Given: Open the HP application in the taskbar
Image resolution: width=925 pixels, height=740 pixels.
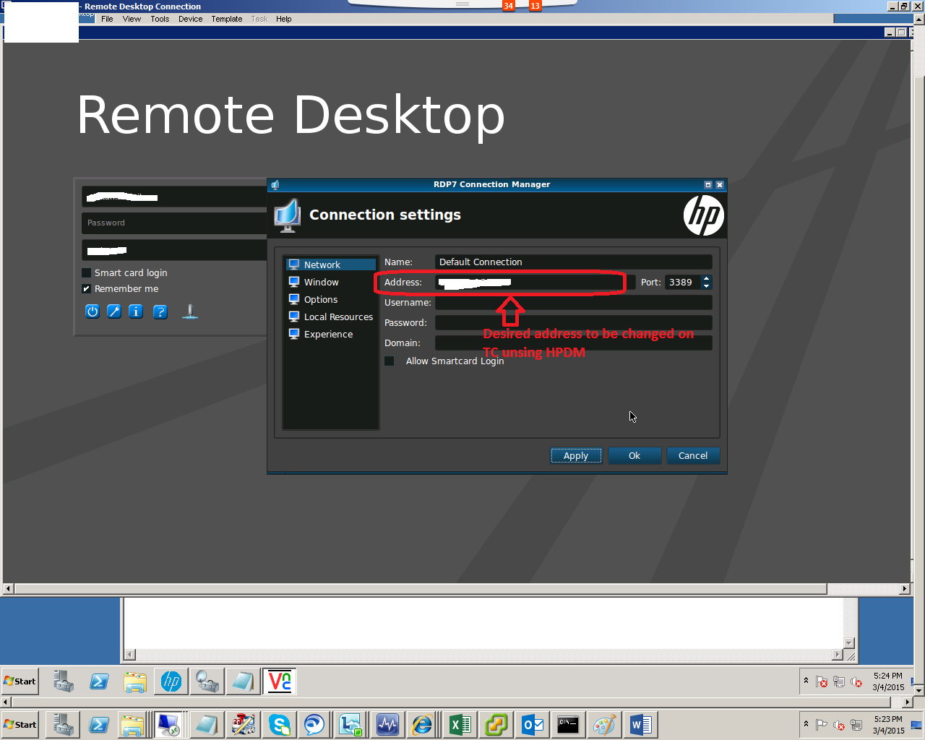Looking at the screenshot, I should [171, 681].
